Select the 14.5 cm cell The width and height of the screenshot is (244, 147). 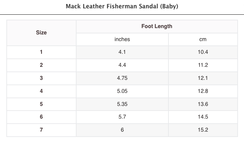pos(203,117)
